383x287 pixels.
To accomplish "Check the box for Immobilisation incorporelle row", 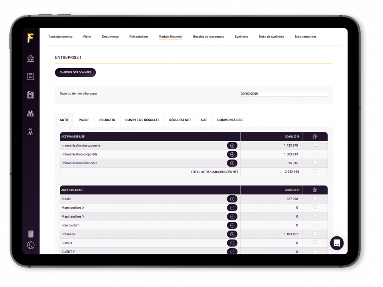I will 315,145.
